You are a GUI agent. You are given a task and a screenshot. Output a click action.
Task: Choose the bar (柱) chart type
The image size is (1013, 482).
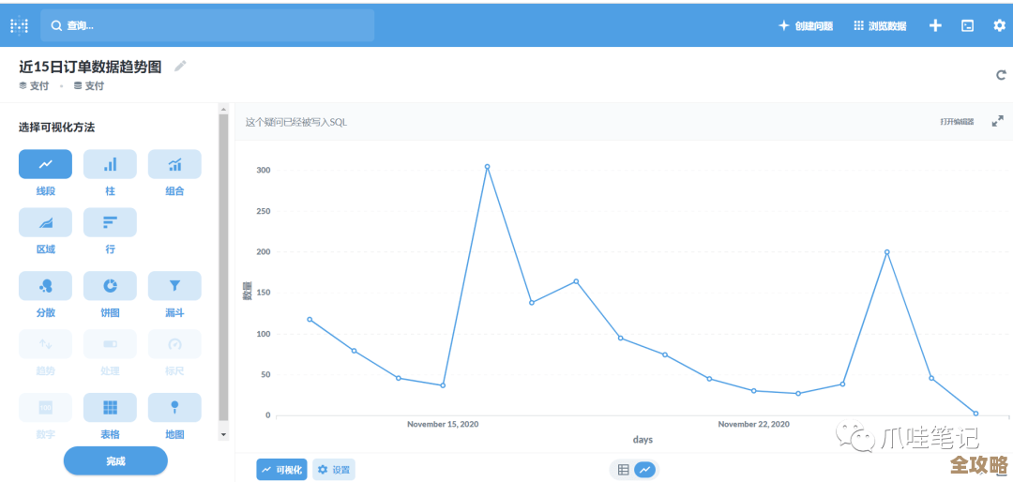coord(110,164)
